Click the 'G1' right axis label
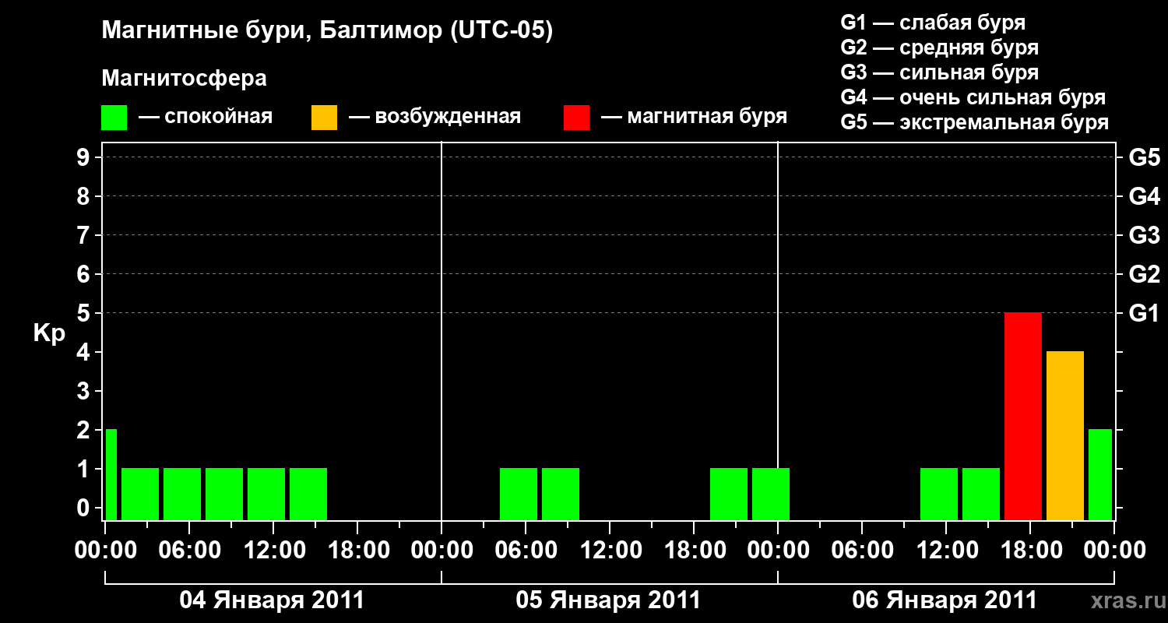The height and width of the screenshot is (623, 1168). pyautogui.click(x=1144, y=313)
